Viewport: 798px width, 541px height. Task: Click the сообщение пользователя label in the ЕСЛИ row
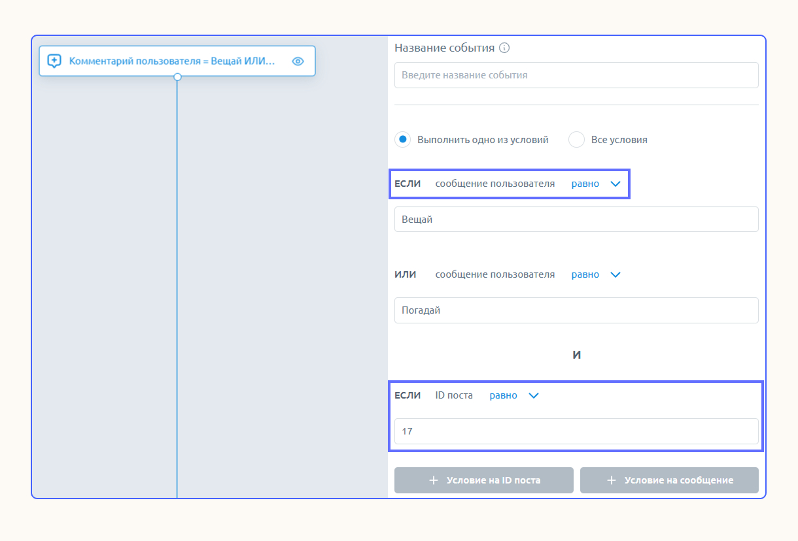click(x=495, y=184)
